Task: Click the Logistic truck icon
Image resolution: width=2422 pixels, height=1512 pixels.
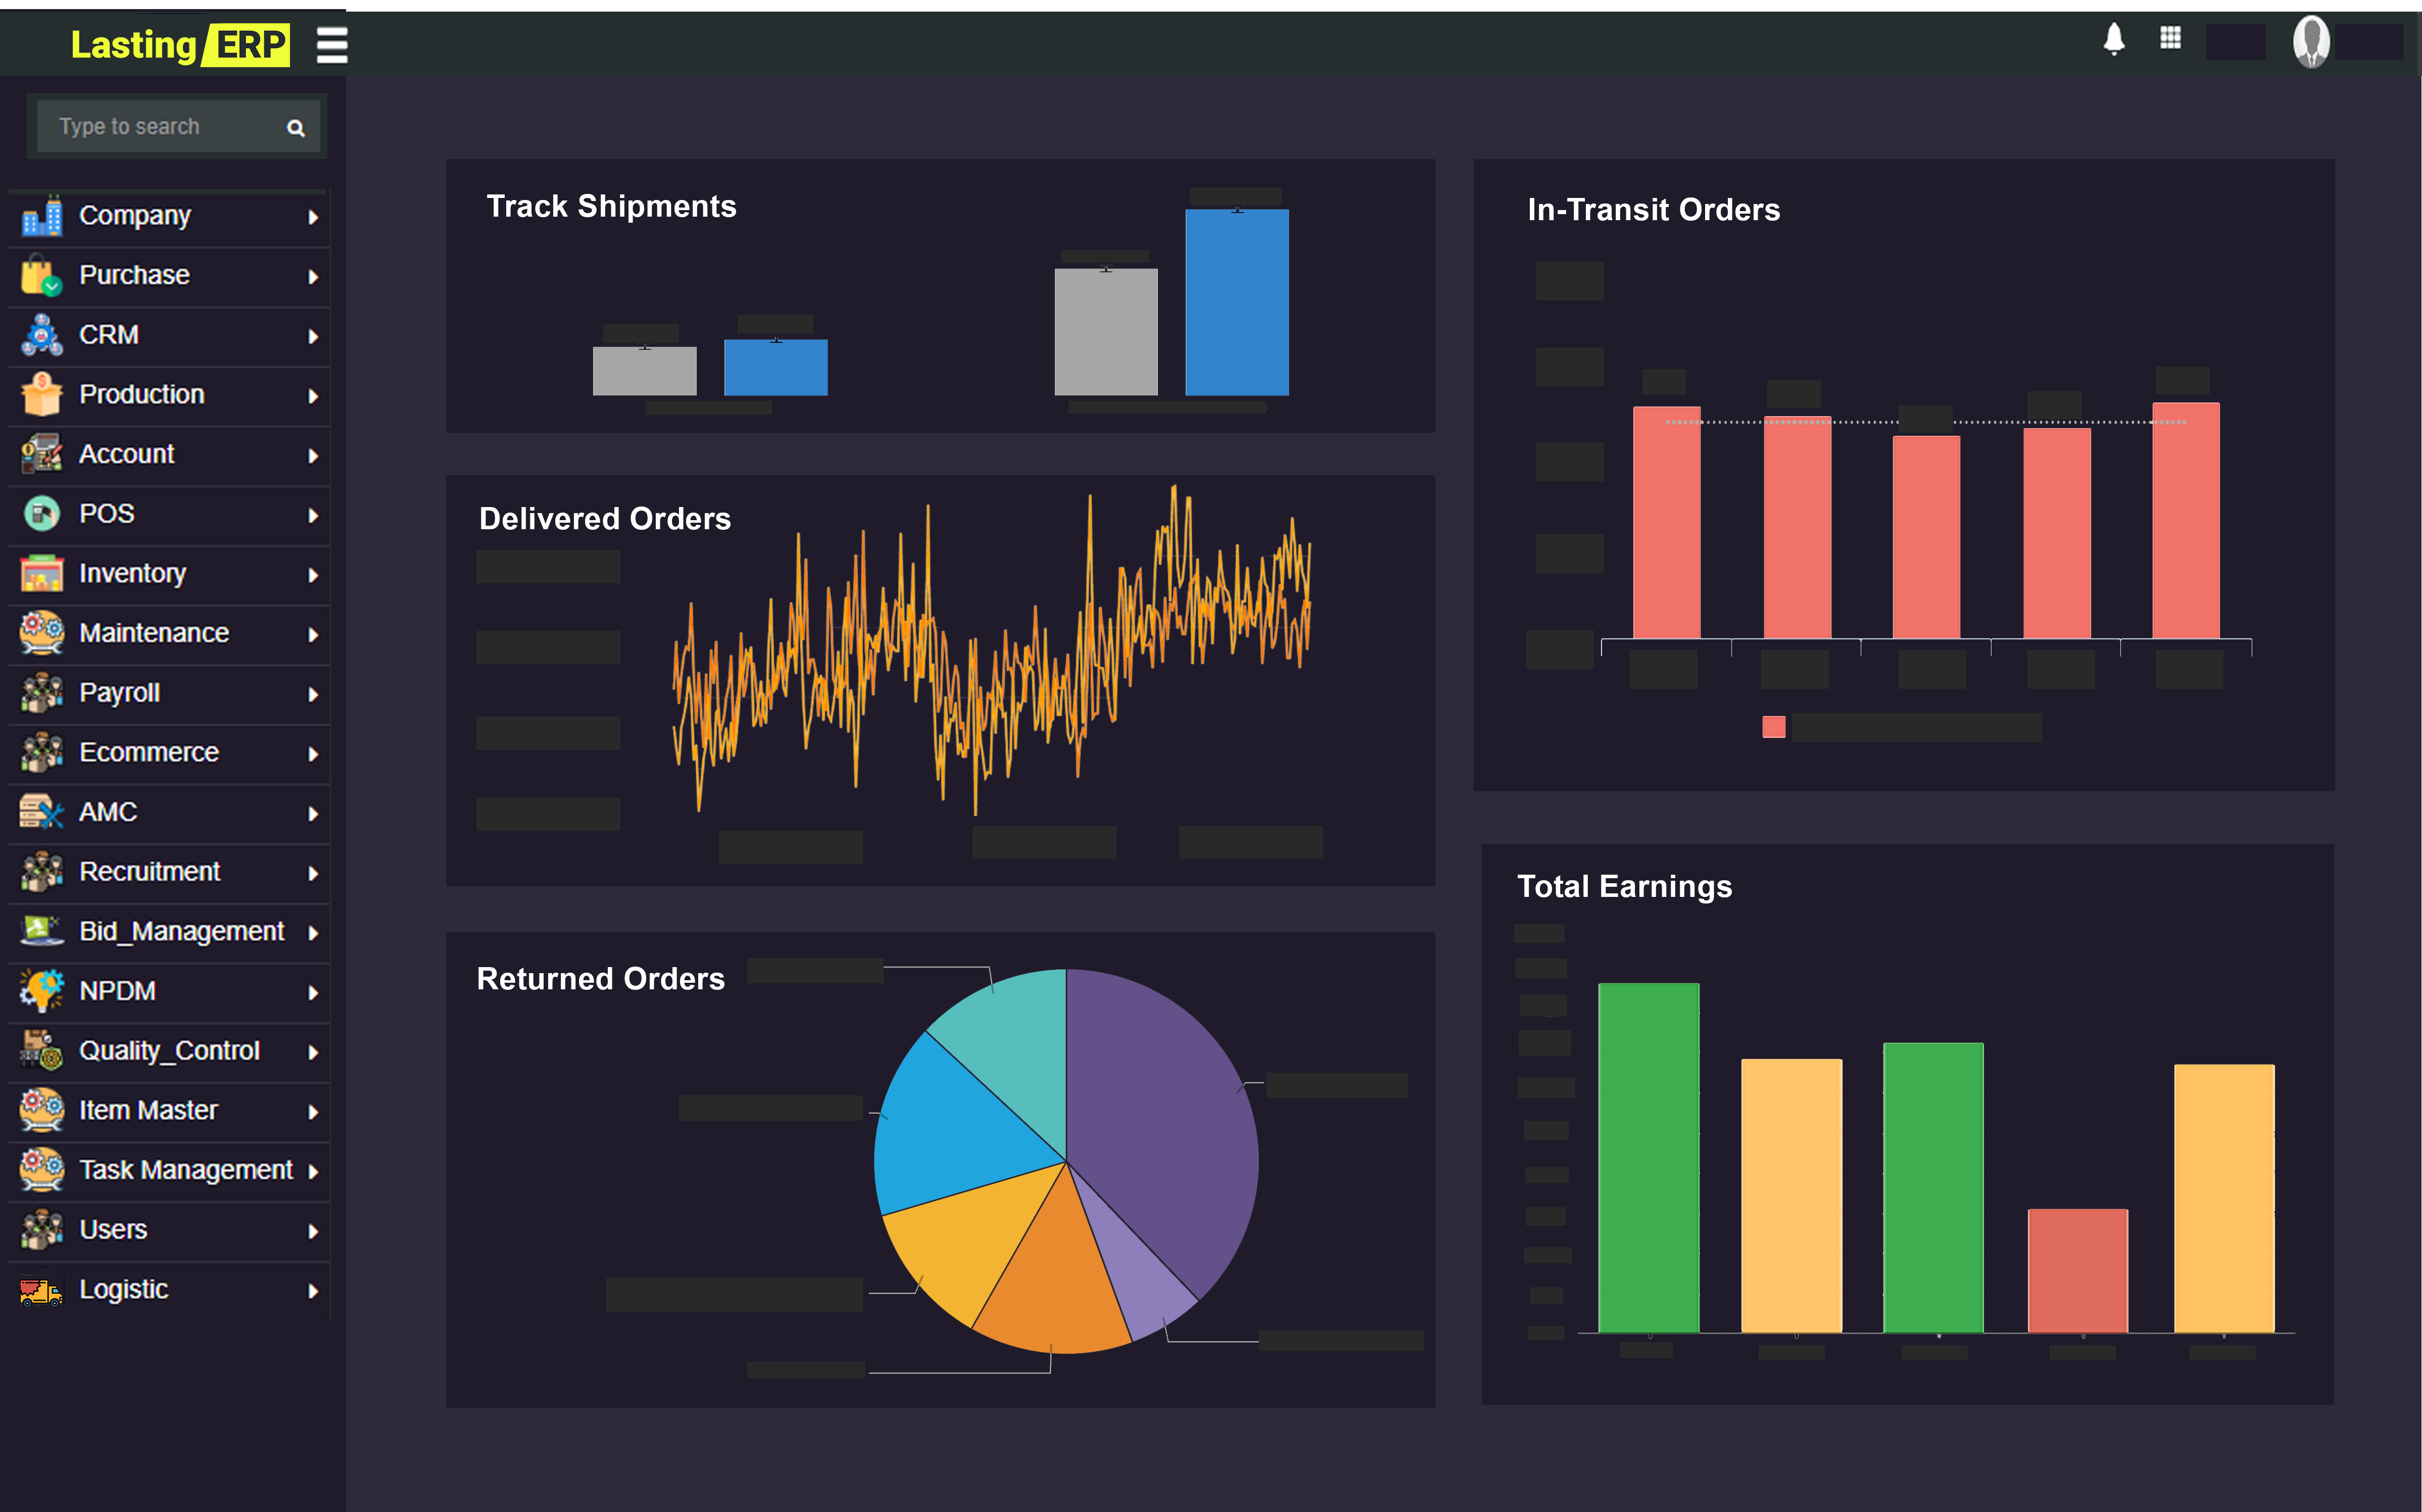Action: [x=41, y=1290]
